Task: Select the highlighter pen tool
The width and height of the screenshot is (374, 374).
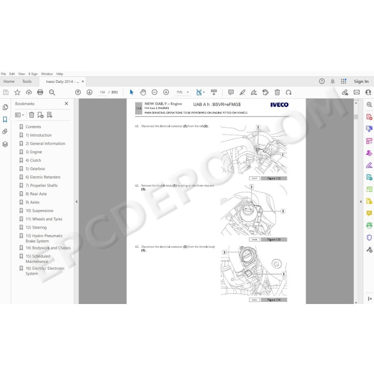Action: [x=243, y=92]
